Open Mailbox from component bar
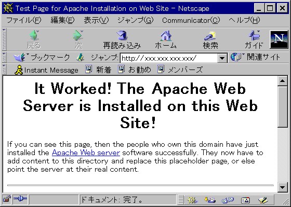 210,200
